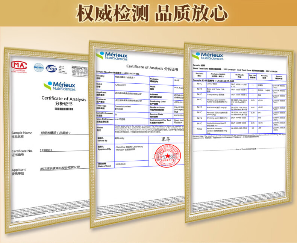Image resolution: width=297 pixels, height=243 pixels.
Task: Click batch value A20230327
Action: (120, 85)
